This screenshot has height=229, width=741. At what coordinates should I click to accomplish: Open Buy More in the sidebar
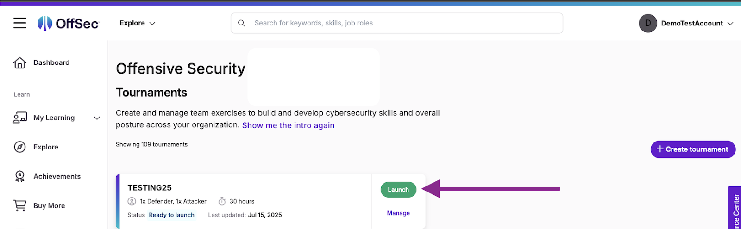(x=49, y=206)
